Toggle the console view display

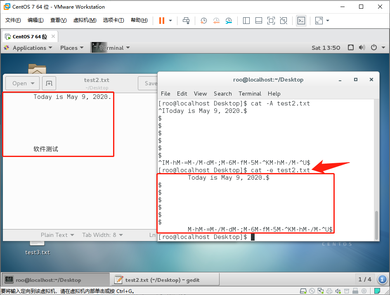[301, 21]
